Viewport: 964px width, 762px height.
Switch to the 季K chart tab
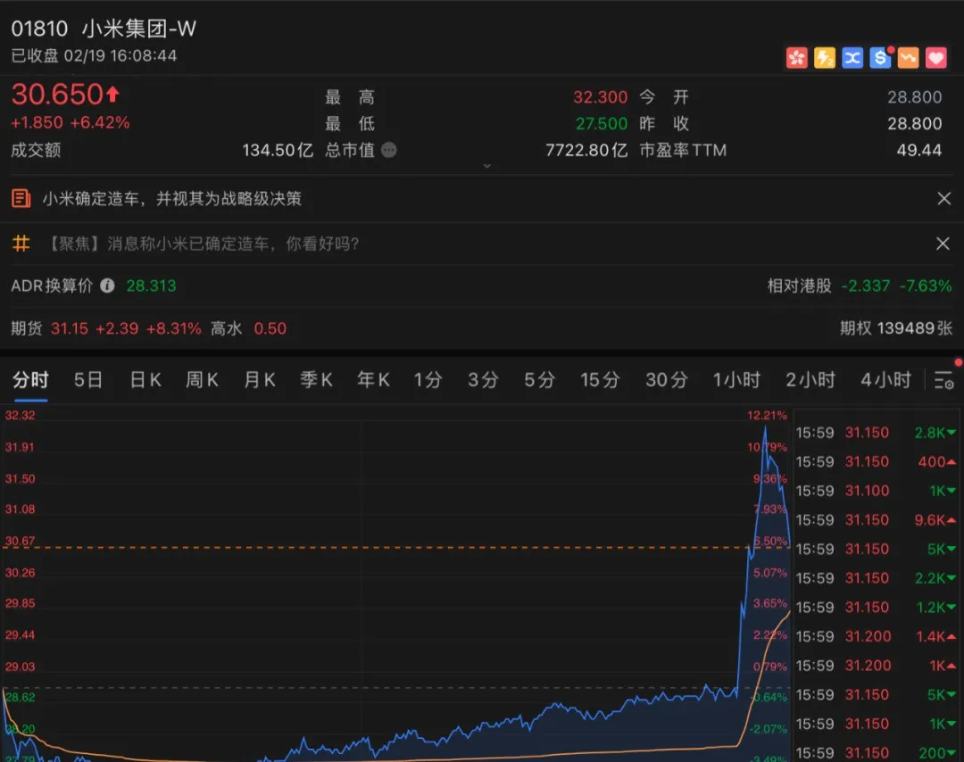pos(317,380)
